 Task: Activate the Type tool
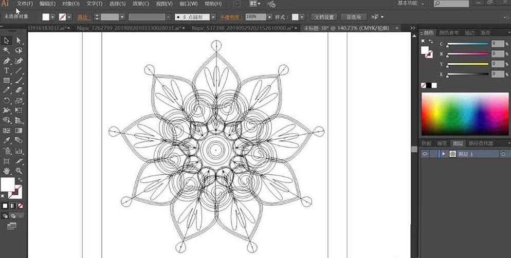pyautogui.click(x=7, y=70)
